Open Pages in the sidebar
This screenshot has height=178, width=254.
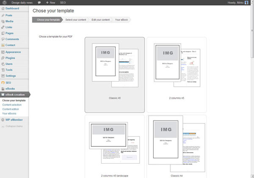(x=9, y=33)
